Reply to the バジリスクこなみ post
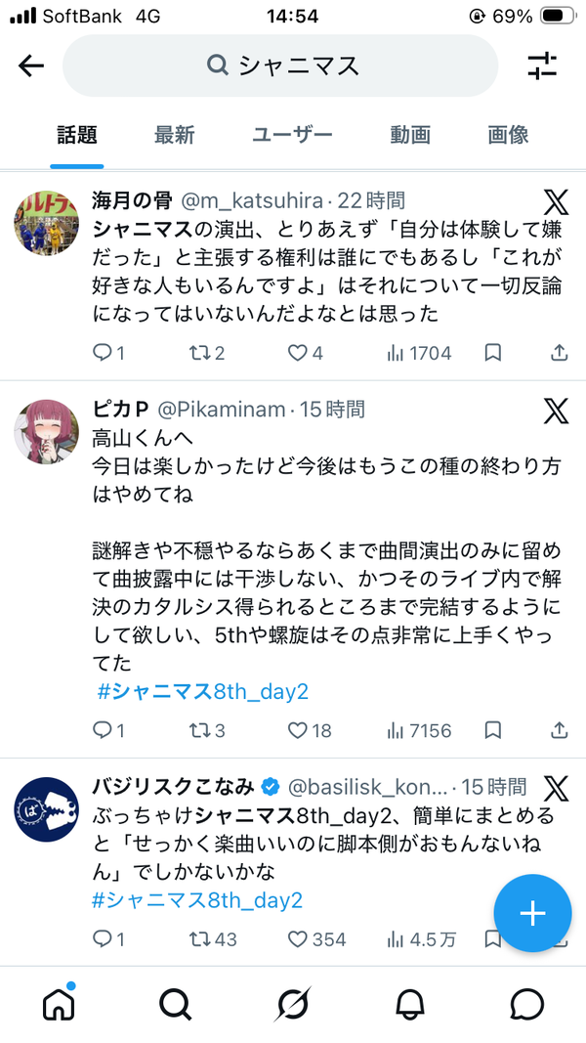The width and height of the screenshot is (586, 1043). click(108, 938)
